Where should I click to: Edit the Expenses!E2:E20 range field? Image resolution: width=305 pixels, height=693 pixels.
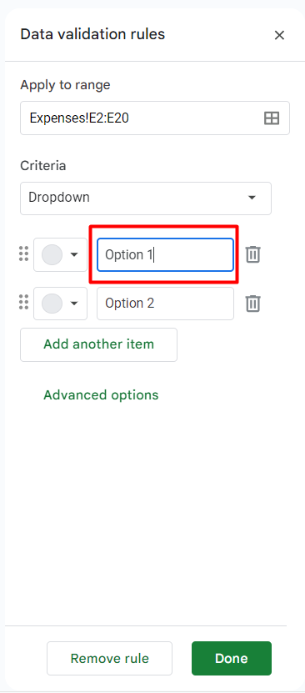point(155,118)
